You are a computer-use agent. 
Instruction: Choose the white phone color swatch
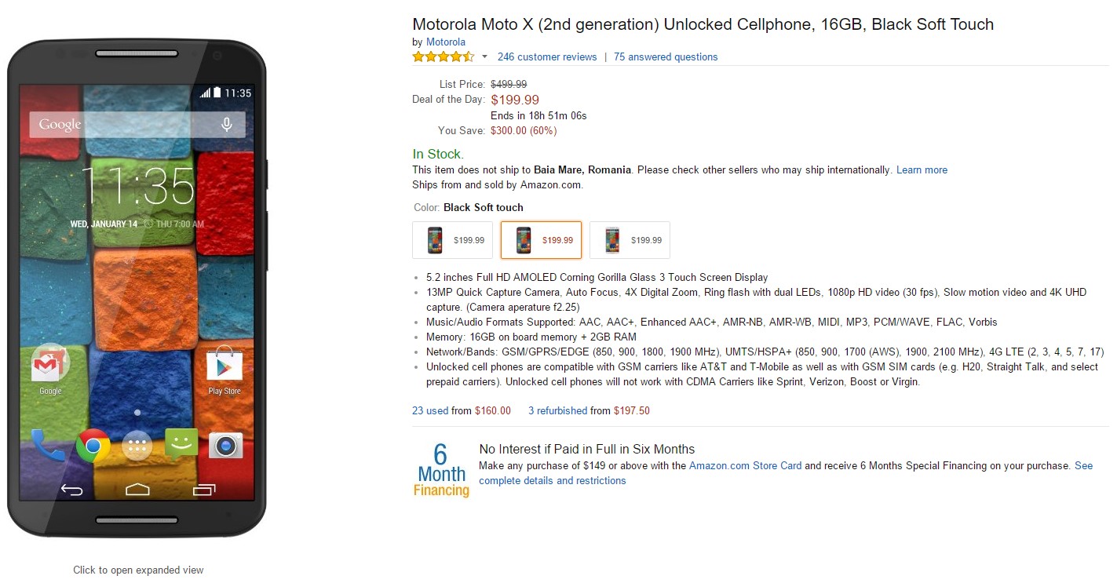click(x=630, y=240)
